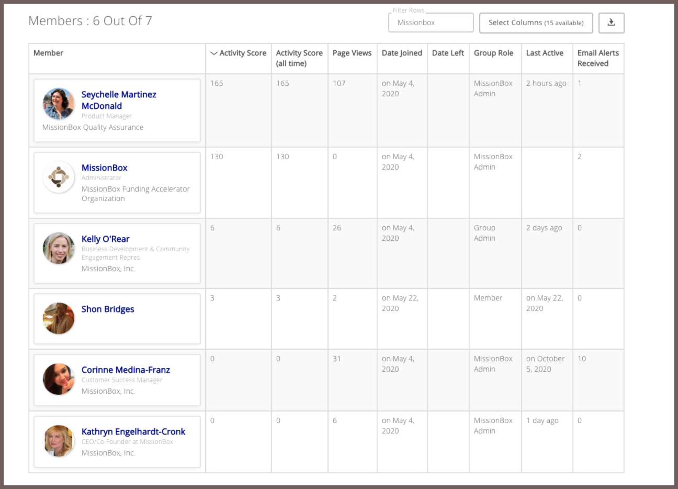The width and height of the screenshot is (678, 489).
Task: Click page views value '107'
Action: point(339,83)
